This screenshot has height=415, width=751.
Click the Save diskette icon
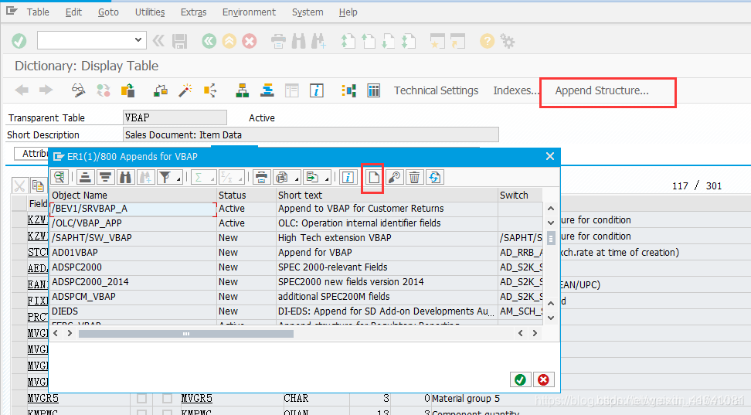[x=179, y=41]
